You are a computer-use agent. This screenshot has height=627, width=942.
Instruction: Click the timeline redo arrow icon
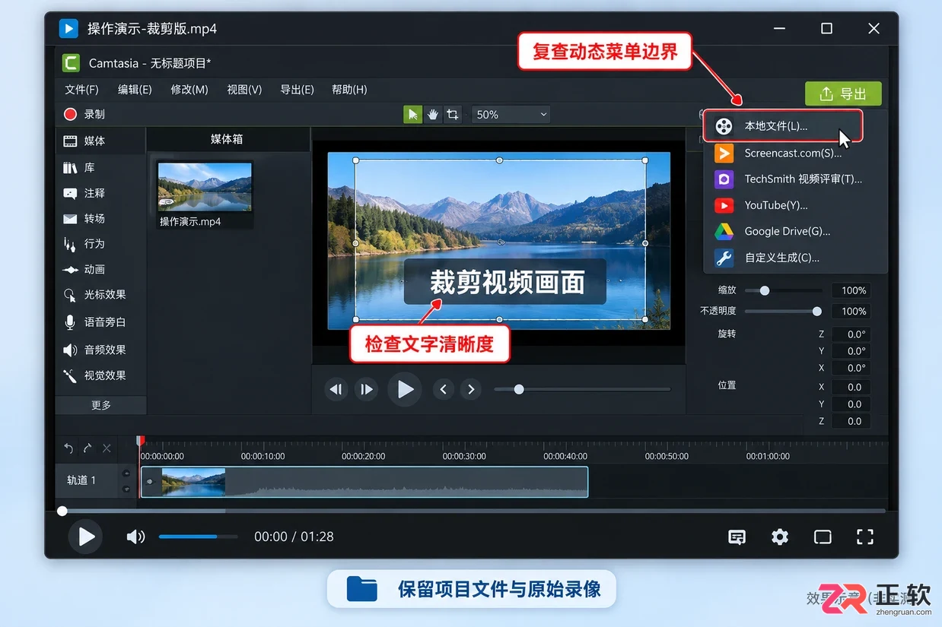[88, 448]
